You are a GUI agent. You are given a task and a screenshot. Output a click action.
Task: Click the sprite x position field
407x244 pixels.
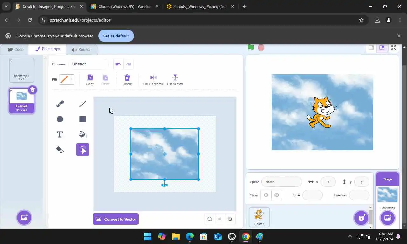(328, 182)
